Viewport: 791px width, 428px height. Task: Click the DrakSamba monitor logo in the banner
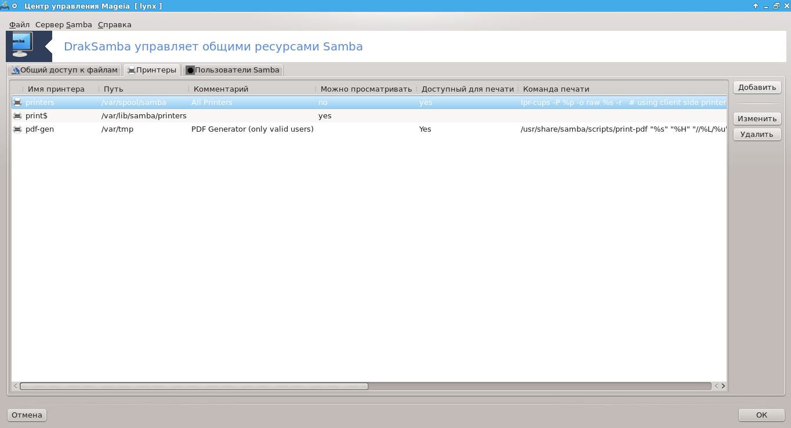[x=23, y=45]
